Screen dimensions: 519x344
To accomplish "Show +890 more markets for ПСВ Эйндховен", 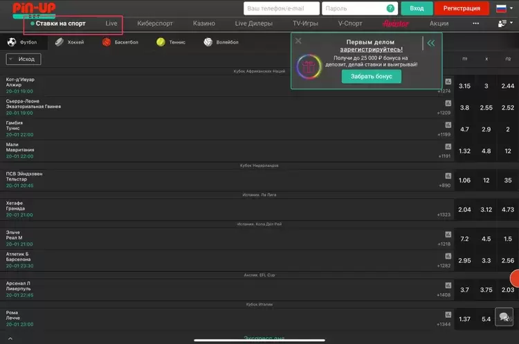I will pyautogui.click(x=445, y=185).
